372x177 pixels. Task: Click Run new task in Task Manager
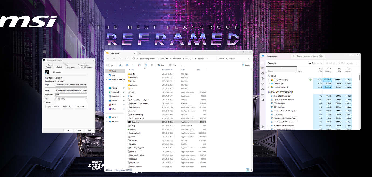pyautogui.click(x=315, y=63)
